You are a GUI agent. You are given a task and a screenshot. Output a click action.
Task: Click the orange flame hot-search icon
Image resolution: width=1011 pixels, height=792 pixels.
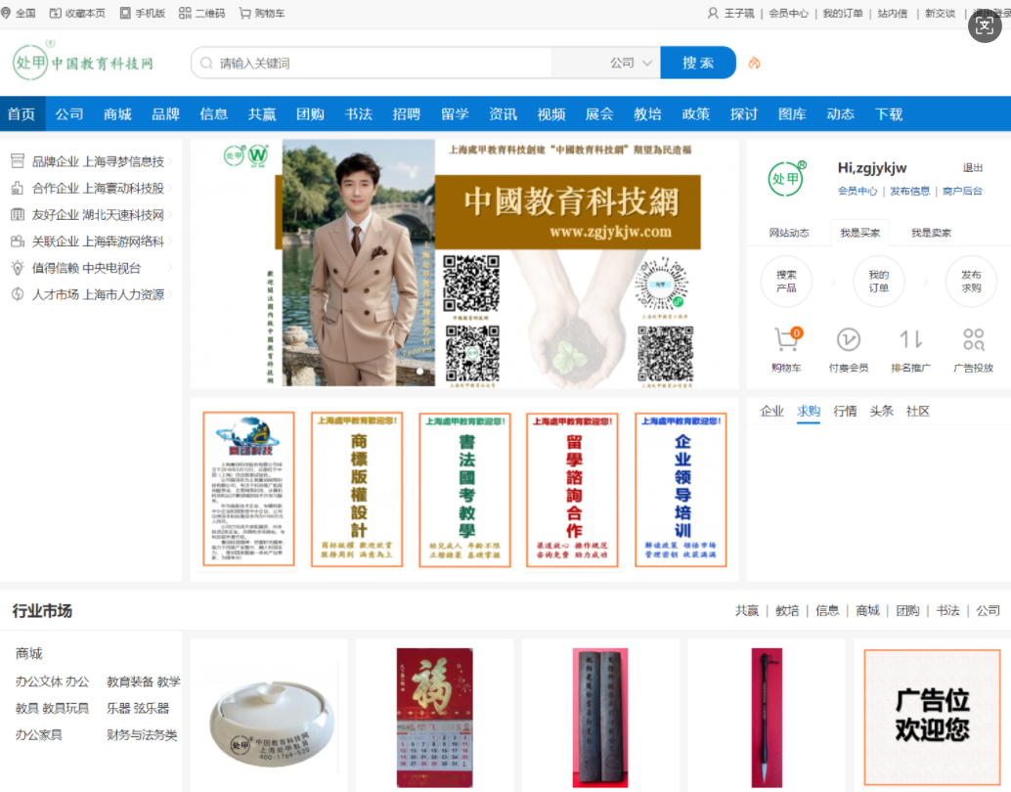point(754,63)
